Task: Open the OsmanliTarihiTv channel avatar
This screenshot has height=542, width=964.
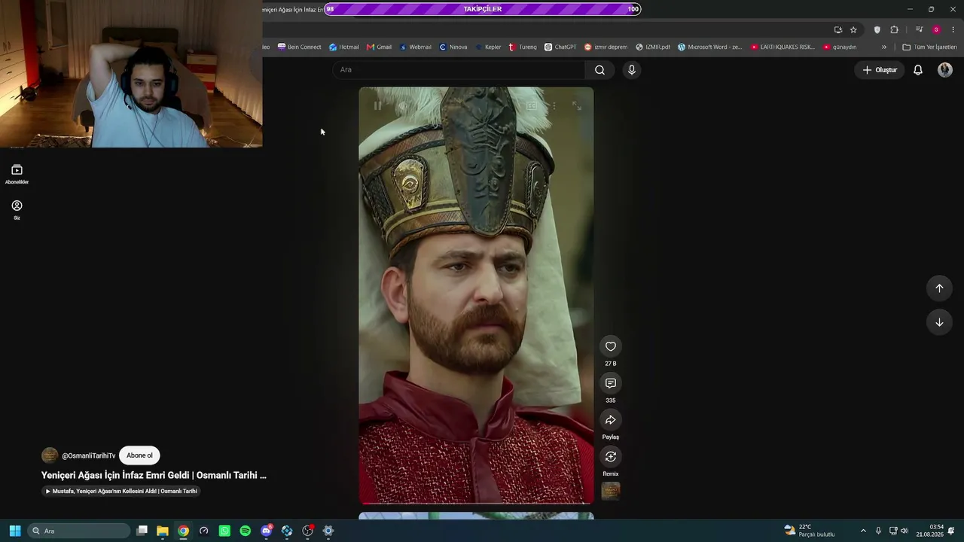Action: [x=50, y=455]
